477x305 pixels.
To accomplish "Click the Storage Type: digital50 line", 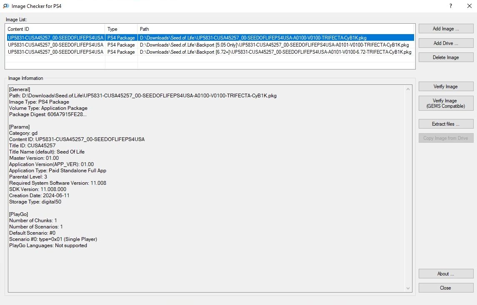I will click(x=35, y=202).
